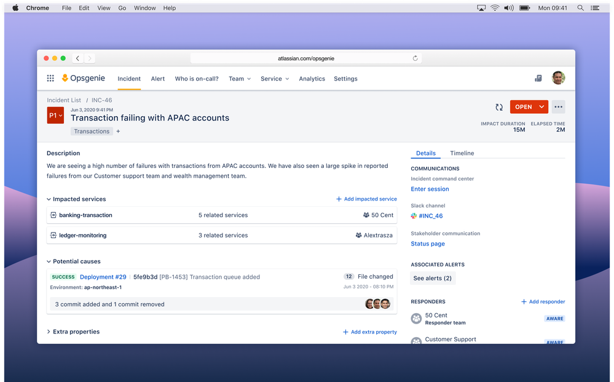
Task: Select the ledger-monitoring service row name
Action: tap(82, 236)
